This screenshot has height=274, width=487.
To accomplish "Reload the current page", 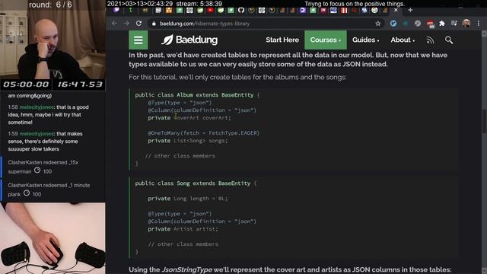I will coord(138,24).
